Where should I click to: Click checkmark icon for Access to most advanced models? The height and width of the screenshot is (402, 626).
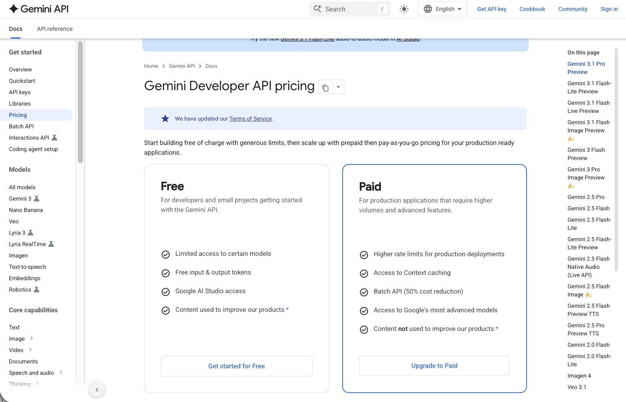pos(364,311)
